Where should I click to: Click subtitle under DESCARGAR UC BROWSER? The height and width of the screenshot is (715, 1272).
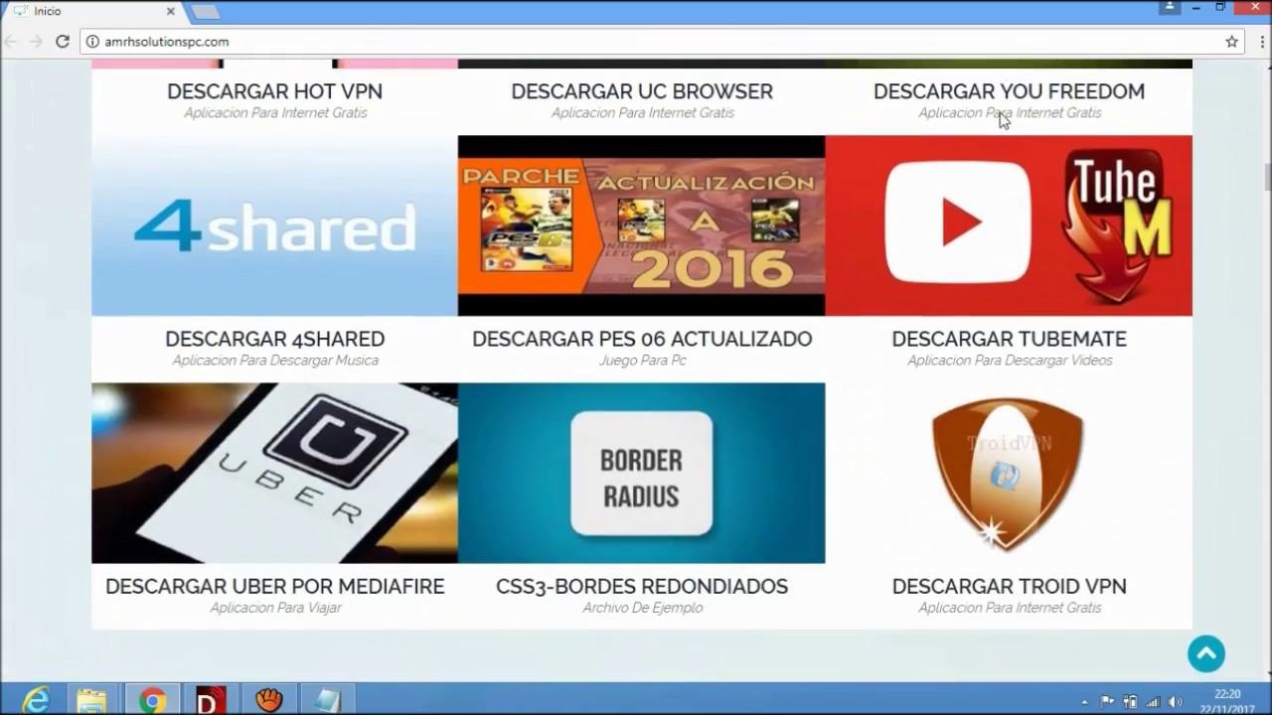tap(642, 113)
